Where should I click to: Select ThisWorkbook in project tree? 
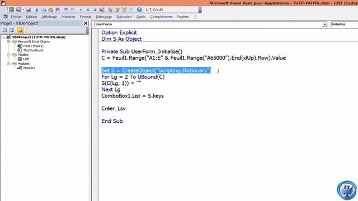33,50
